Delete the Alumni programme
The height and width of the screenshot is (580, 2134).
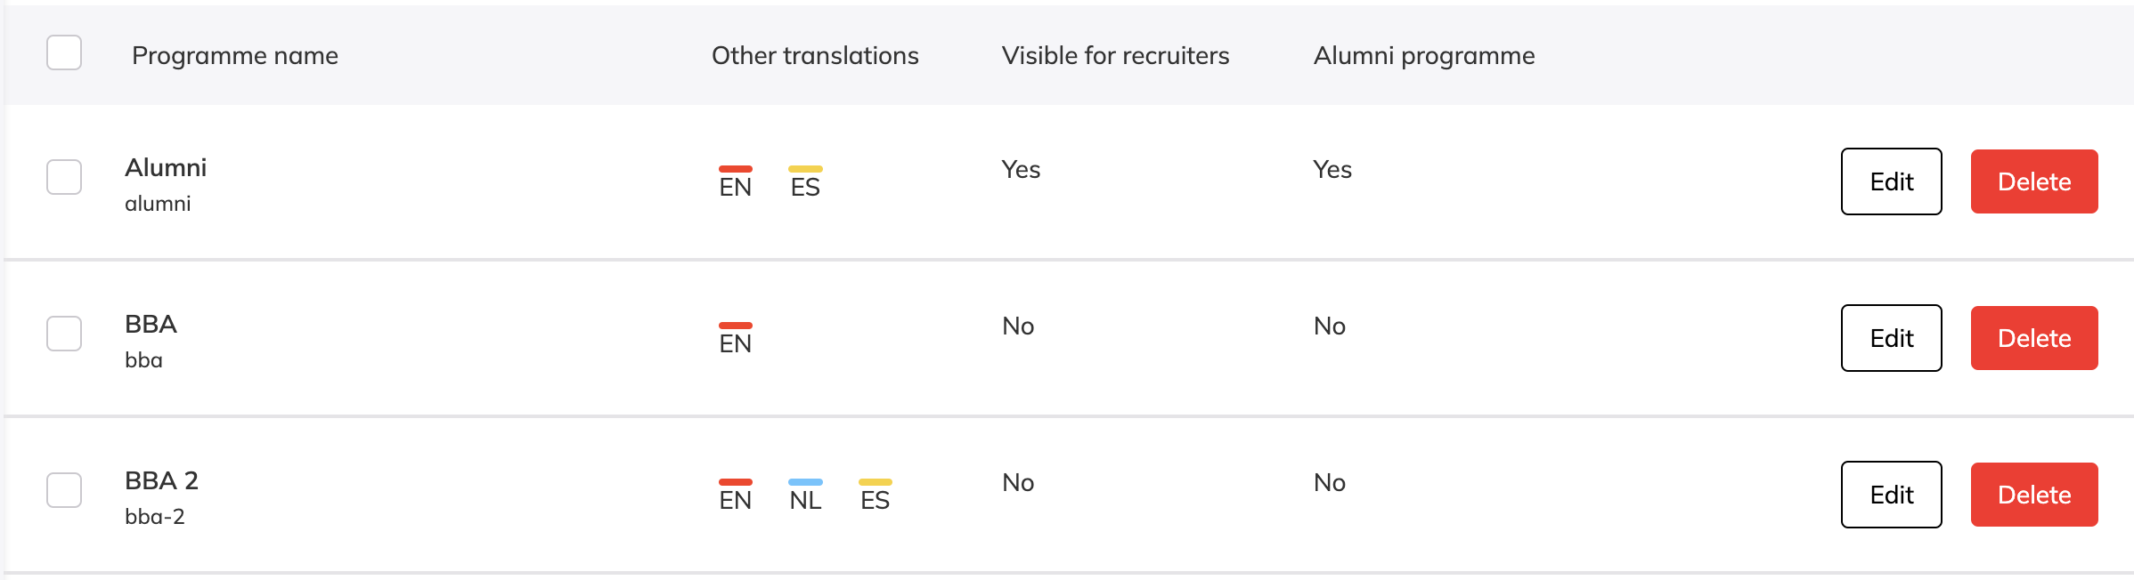coord(2034,181)
